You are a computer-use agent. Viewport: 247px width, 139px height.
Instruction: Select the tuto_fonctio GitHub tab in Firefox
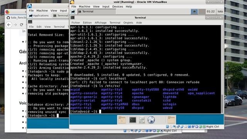[16, 17]
